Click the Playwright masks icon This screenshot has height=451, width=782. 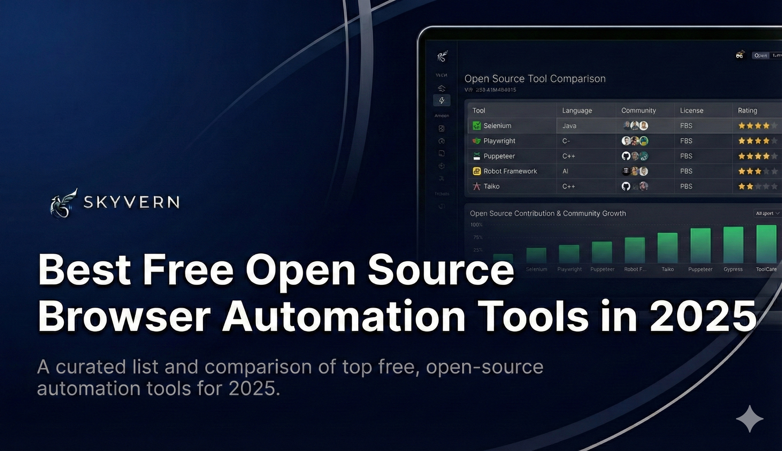pyautogui.click(x=477, y=141)
